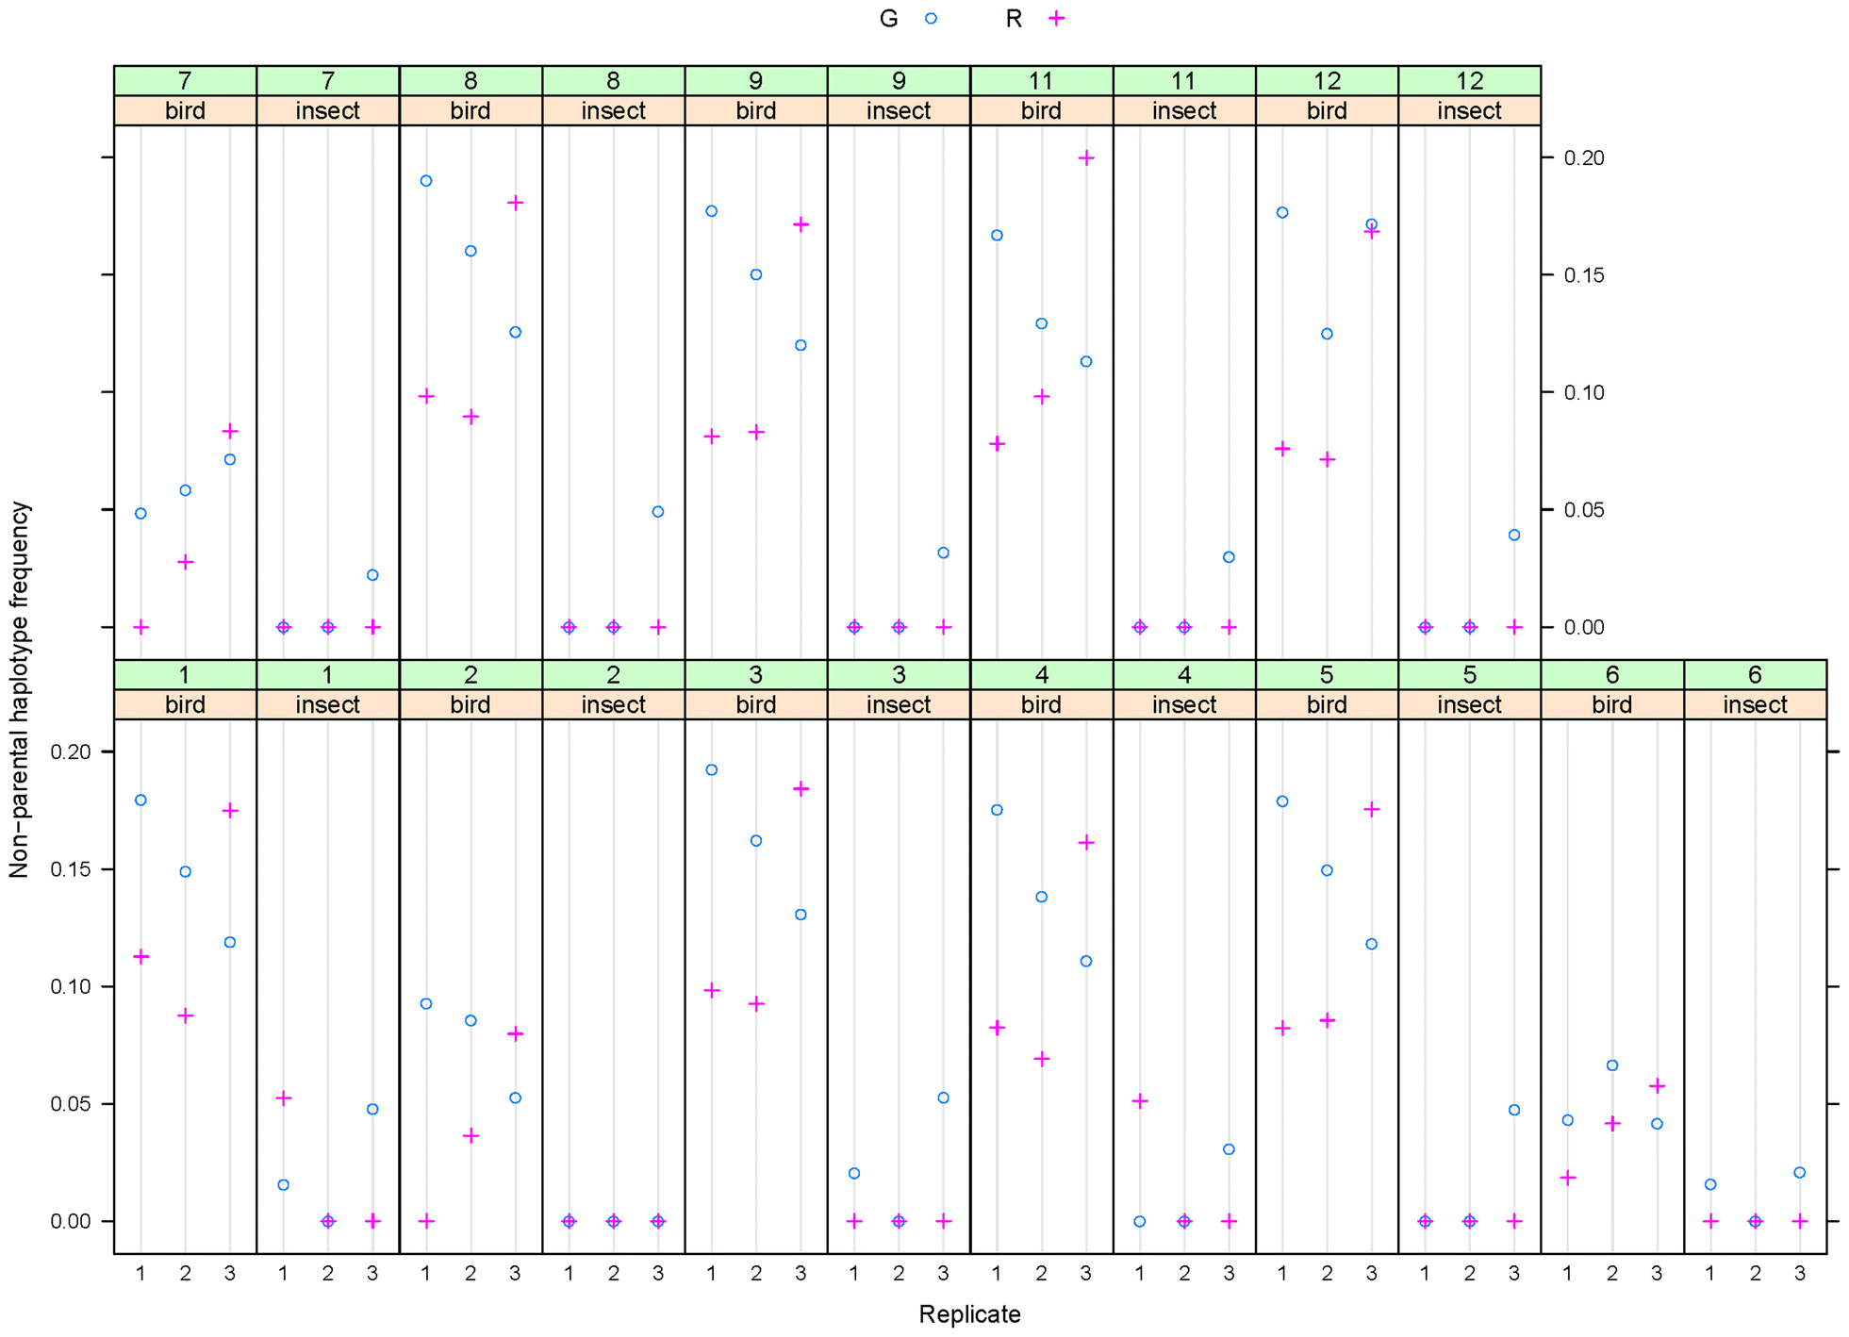Screen dimensions: 1849x1337
Task: Select the left-axis tick label '0.15'
Action: click(72, 869)
